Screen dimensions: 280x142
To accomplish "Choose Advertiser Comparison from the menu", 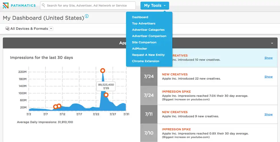I will pyautogui.click(x=149, y=36).
